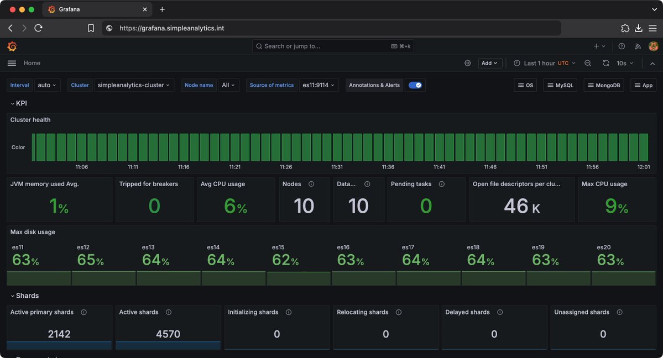Click the help question mark icon
This screenshot has height=358, width=663.
click(622, 46)
